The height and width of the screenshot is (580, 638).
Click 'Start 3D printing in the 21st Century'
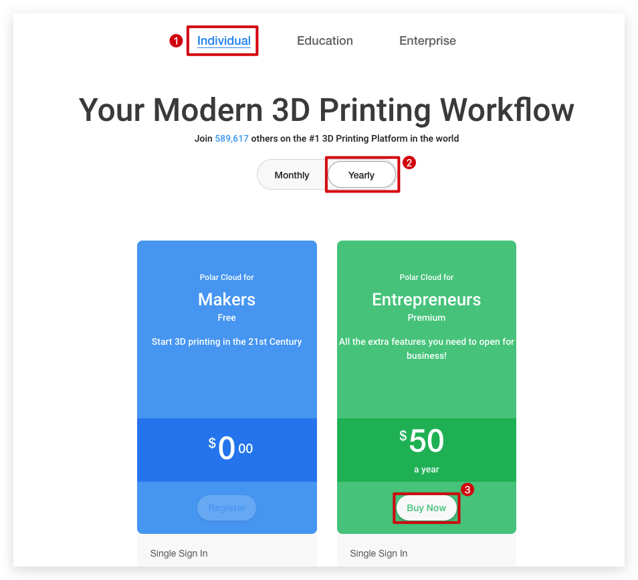[x=227, y=342]
